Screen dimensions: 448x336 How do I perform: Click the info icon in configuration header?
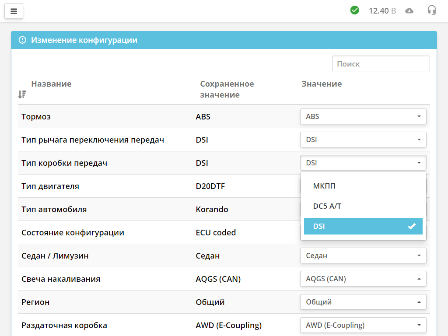coord(22,40)
